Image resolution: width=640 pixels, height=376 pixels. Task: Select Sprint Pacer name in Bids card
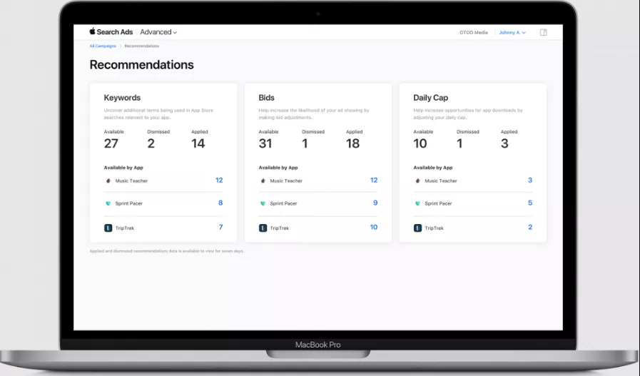pos(283,203)
